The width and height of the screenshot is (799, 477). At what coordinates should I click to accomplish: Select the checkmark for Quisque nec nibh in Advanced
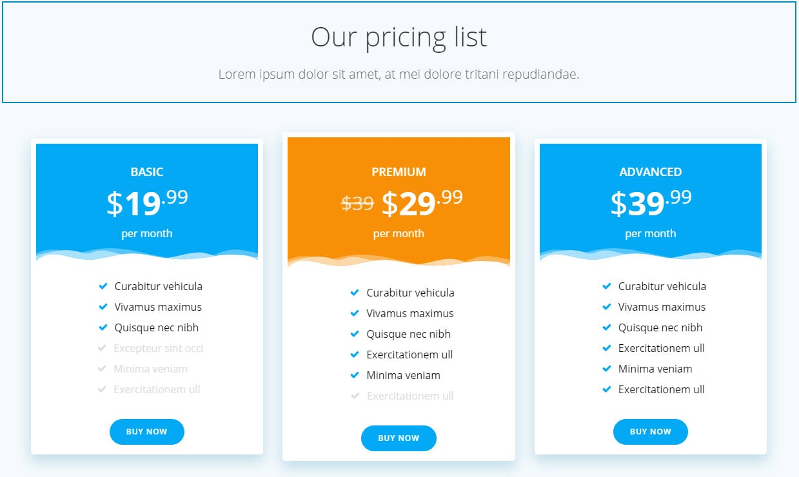607,327
